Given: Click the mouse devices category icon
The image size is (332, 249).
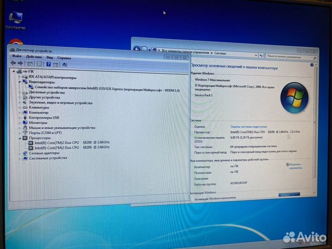Looking at the screenshot, I should click(25, 128).
